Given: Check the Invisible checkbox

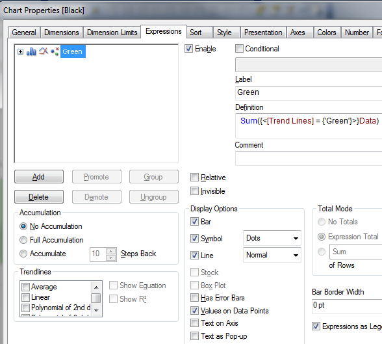Looking at the screenshot, I should click(x=194, y=191).
